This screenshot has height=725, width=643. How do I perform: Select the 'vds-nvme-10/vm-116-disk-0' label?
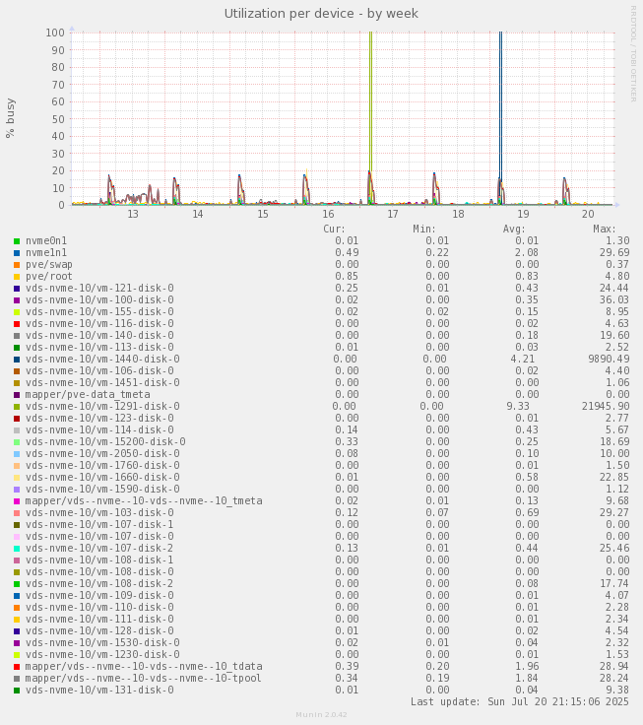pyautogui.click(x=99, y=324)
